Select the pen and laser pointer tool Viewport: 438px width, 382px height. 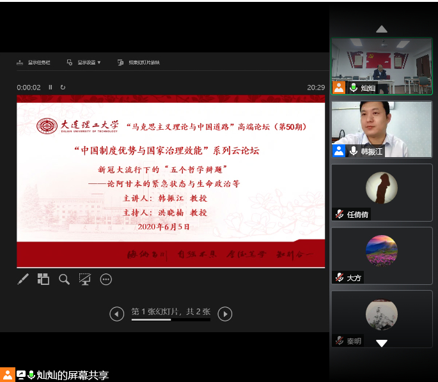pyautogui.click(x=23, y=279)
